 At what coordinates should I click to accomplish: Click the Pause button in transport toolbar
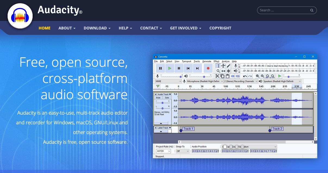tap(160, 68)
